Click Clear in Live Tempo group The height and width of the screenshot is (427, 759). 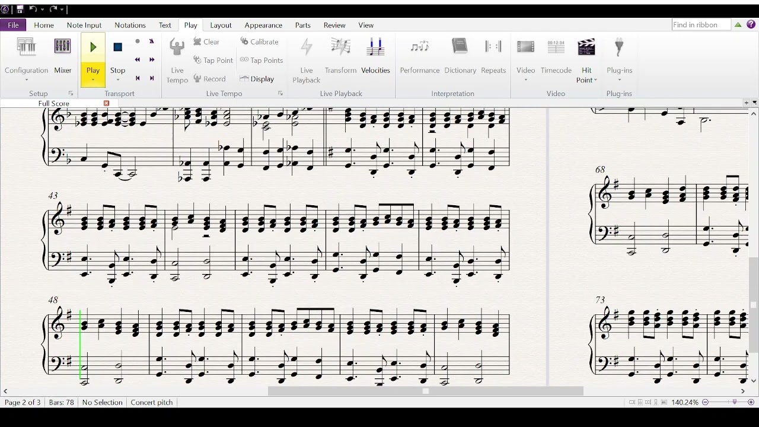[x=206, y=42]
